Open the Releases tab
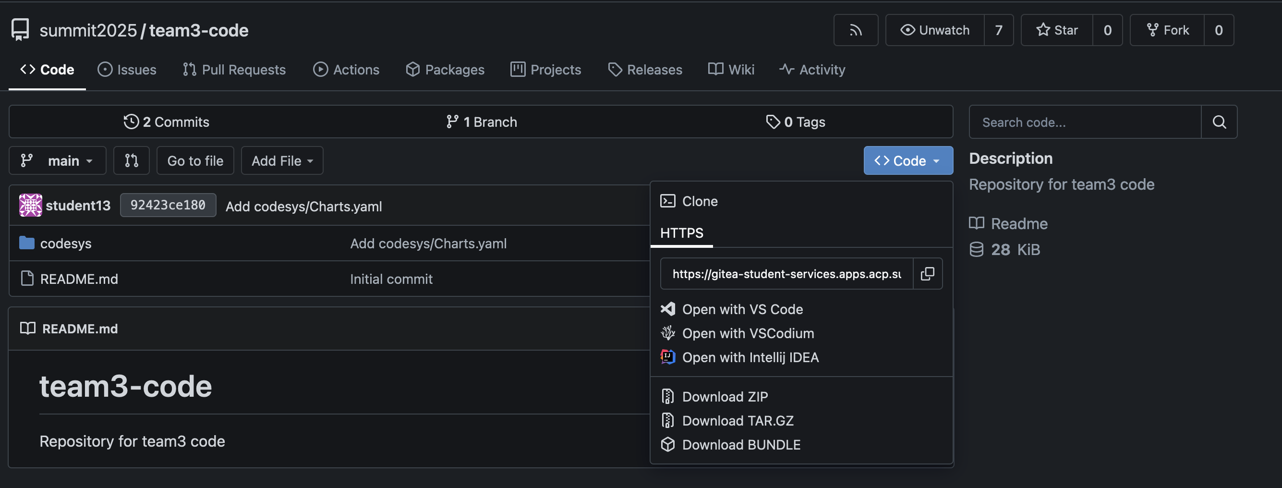This screenshot has height=488, width=1282. (x=645, y=70)
